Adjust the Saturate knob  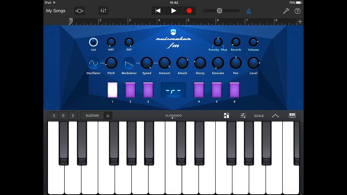[x=218, y=63]
